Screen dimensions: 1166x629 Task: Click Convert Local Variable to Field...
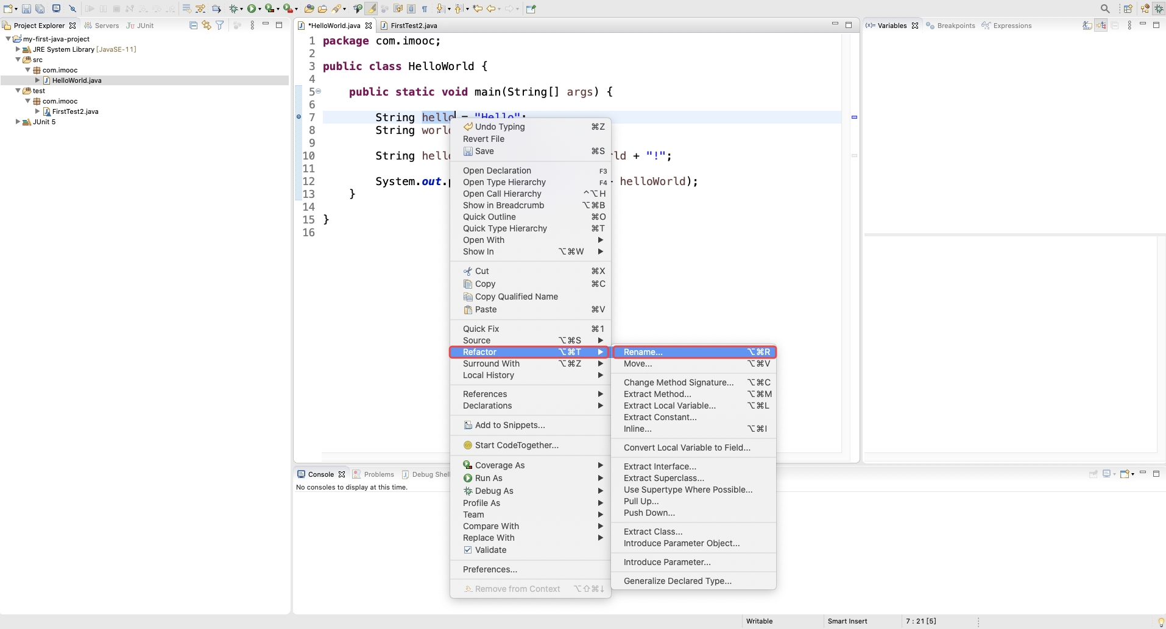694,448
